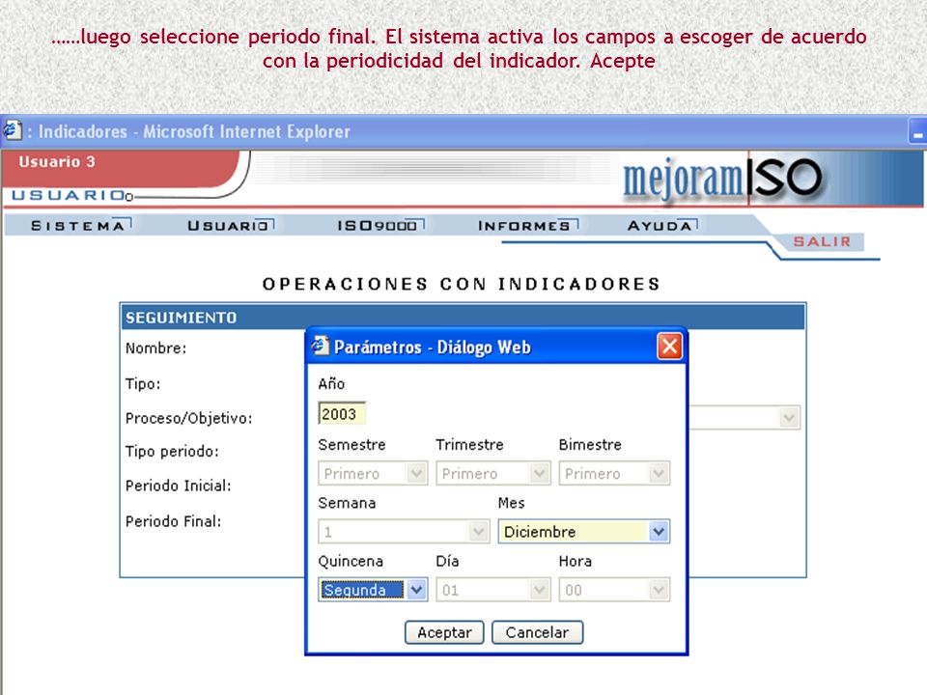Click the Tipo periodo label
This screenshot has height=695, width=927.
[x=172, y=452]
